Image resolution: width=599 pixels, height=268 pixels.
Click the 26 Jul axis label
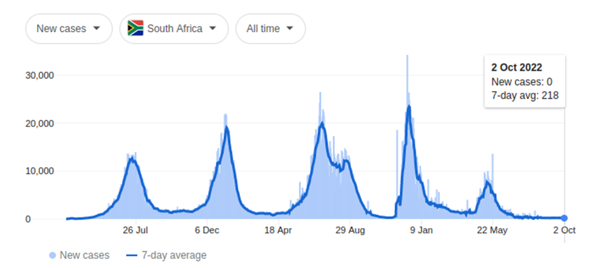pyautogui.click(x=135, y=230)
